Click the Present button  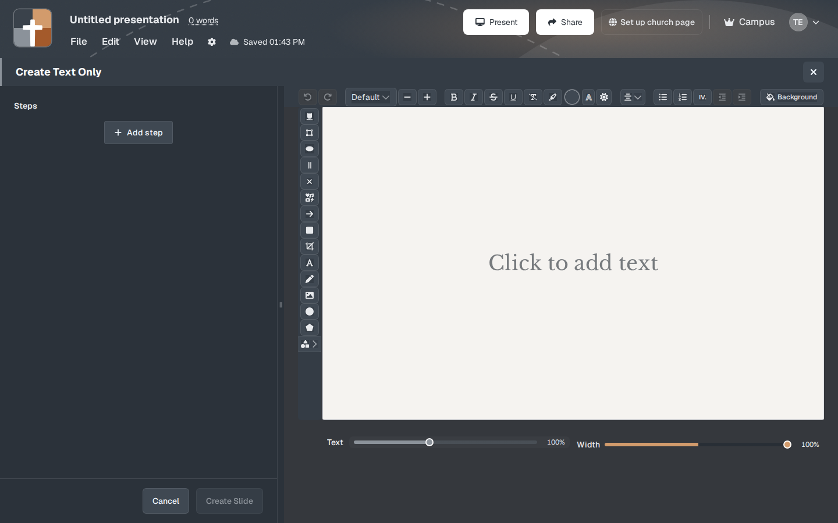(496, 22)
